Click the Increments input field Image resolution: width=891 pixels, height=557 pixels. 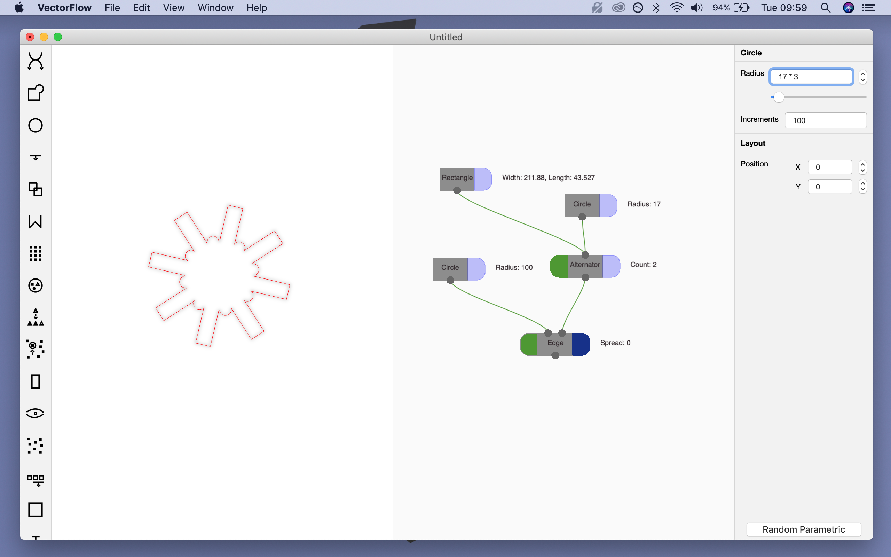coord(826,120)
